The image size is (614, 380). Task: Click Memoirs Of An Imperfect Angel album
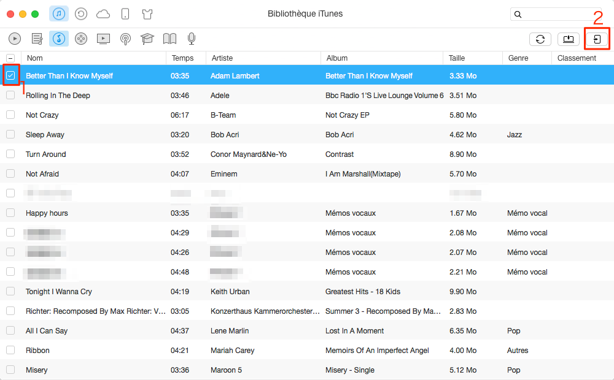(377, 351)
